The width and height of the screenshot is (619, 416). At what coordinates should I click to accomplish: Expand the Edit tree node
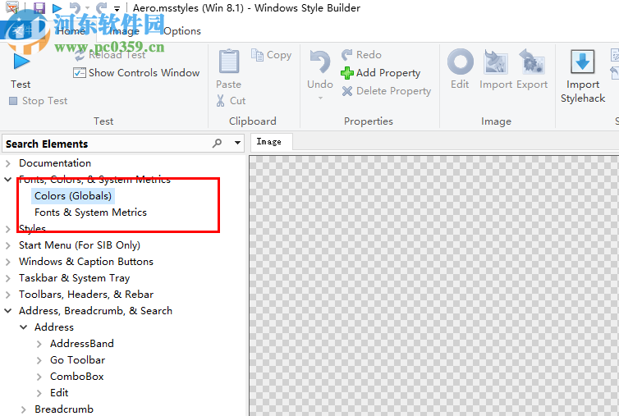pyautogui.click(x=39, y=393)
